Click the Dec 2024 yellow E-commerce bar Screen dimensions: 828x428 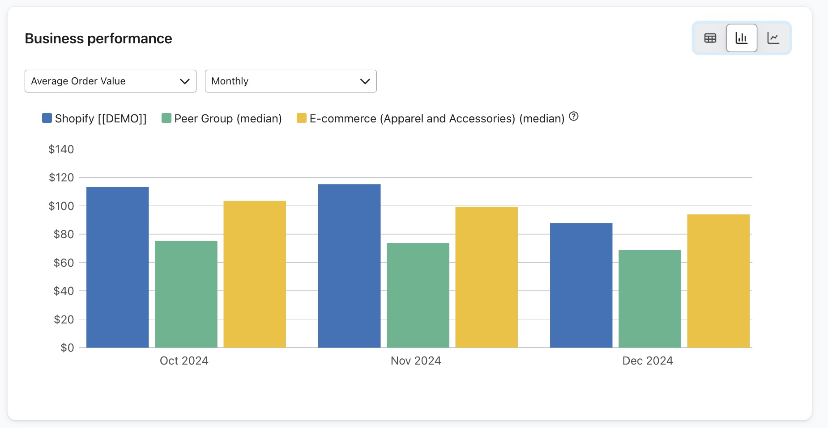point(718,281)
